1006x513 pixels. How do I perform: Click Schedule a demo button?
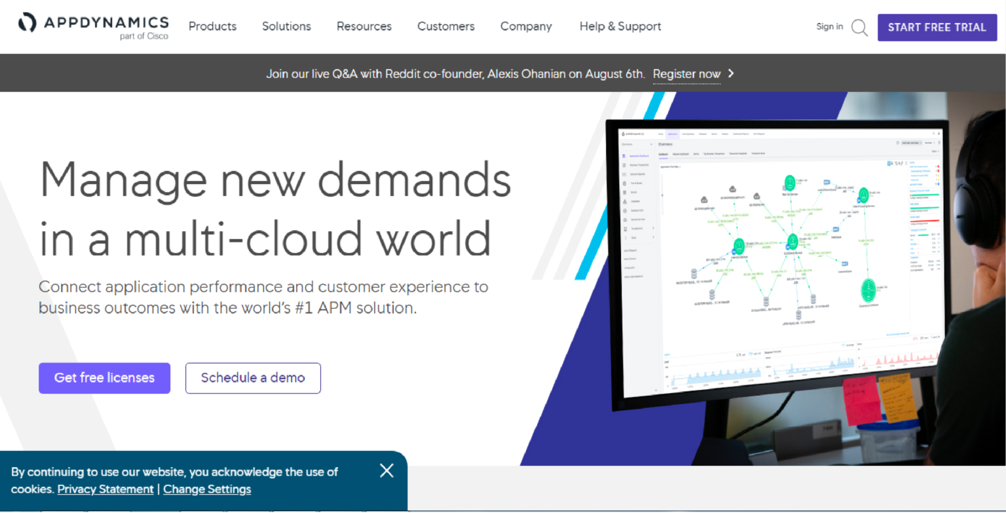253,378
